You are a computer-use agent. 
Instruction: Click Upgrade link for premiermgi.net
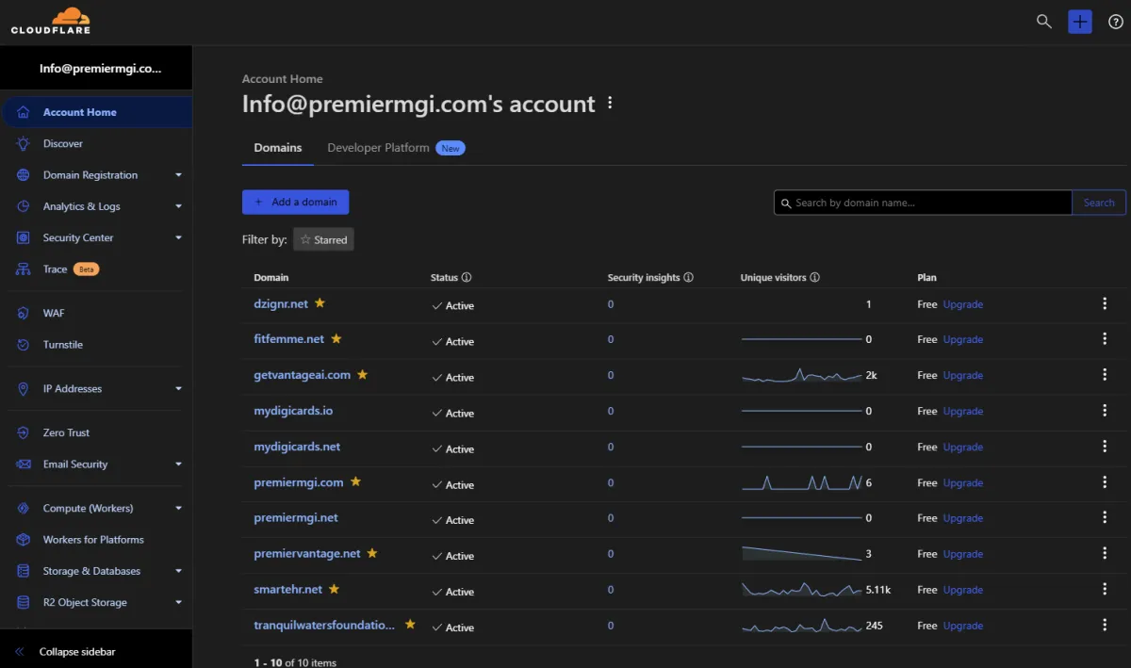point(963,518)
